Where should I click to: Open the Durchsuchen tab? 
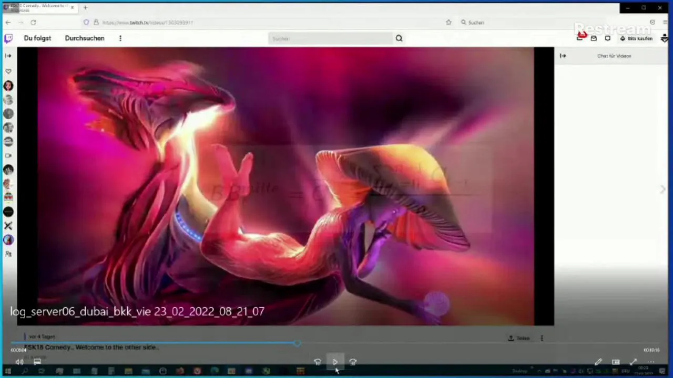pyautogui.click(x=85, y=38)
